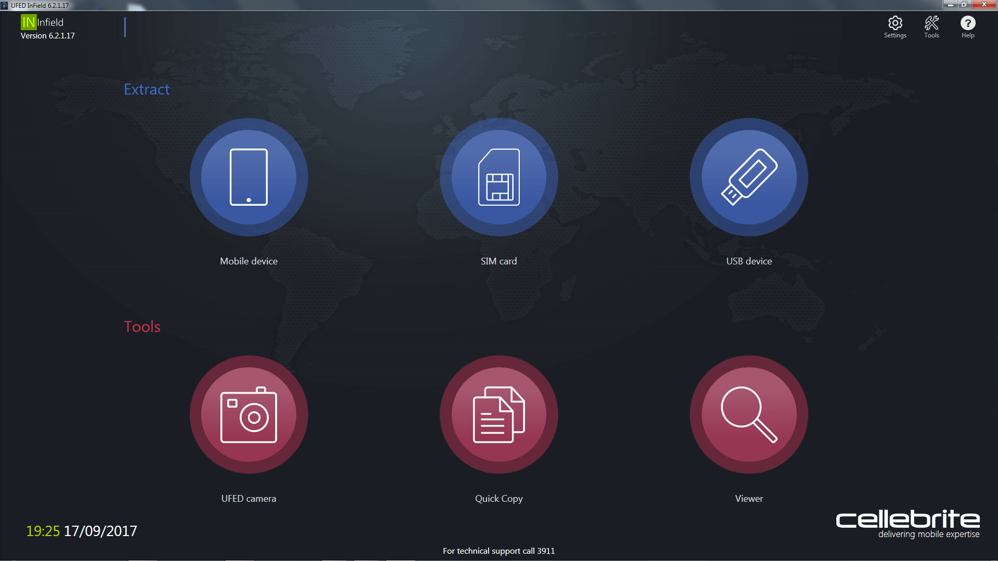Click the Infield IN logo
This screenshot has width=998, height=561.
(28, 22)
